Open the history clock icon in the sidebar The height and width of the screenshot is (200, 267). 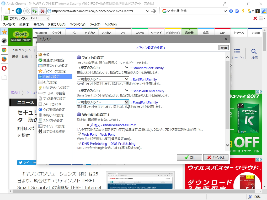pos(4,41)
